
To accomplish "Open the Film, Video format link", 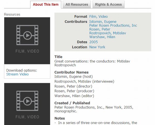I will tap(98, 17).
